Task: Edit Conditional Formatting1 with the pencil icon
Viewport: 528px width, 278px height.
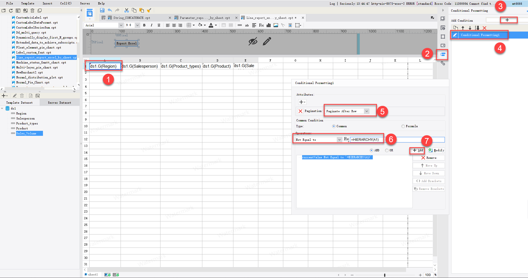Action: click(455, 35)
